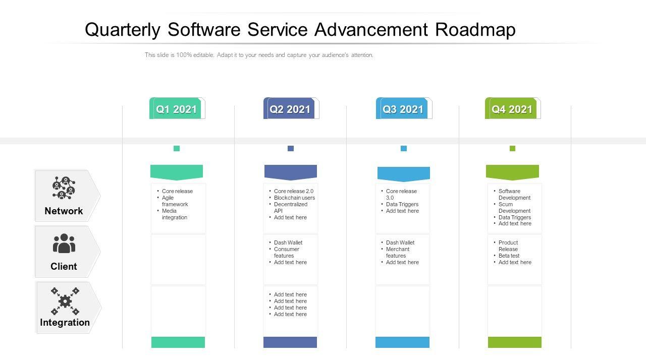Select 'Data Triggers' in the Q4 column

coord(515,217)
